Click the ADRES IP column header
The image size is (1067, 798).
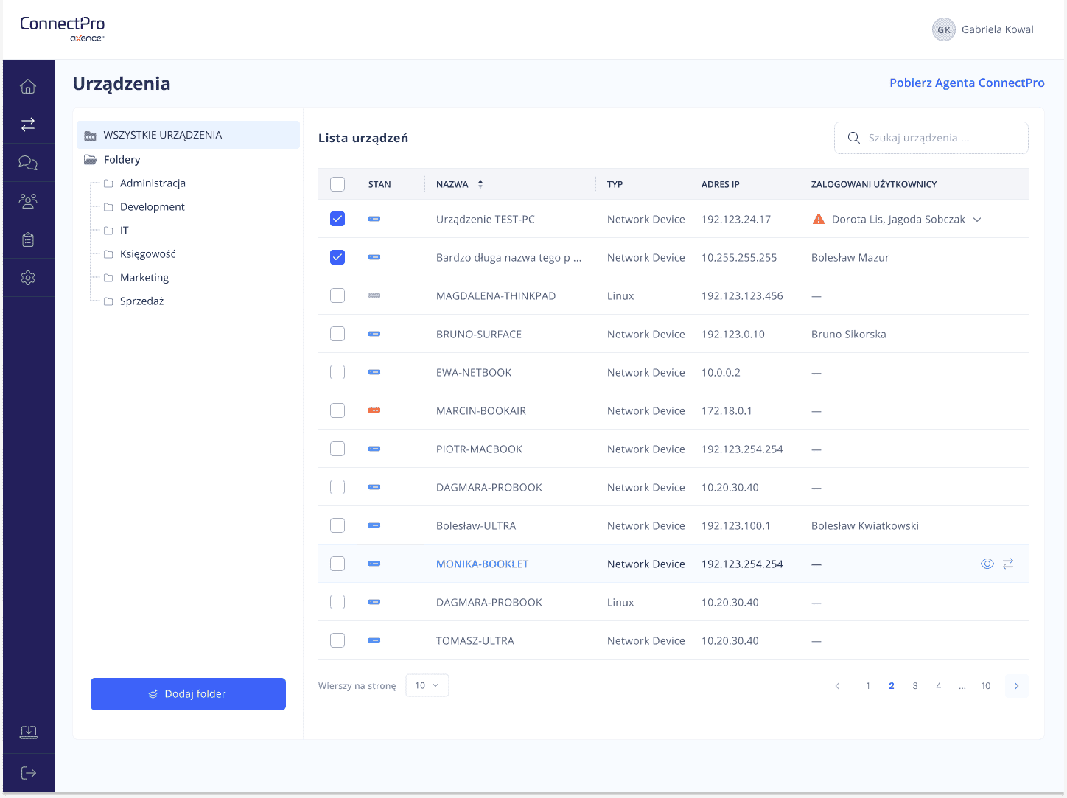tap(721, 184)
